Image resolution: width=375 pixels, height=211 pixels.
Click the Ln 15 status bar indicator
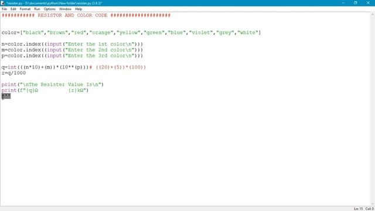click(x=358, y=209)
